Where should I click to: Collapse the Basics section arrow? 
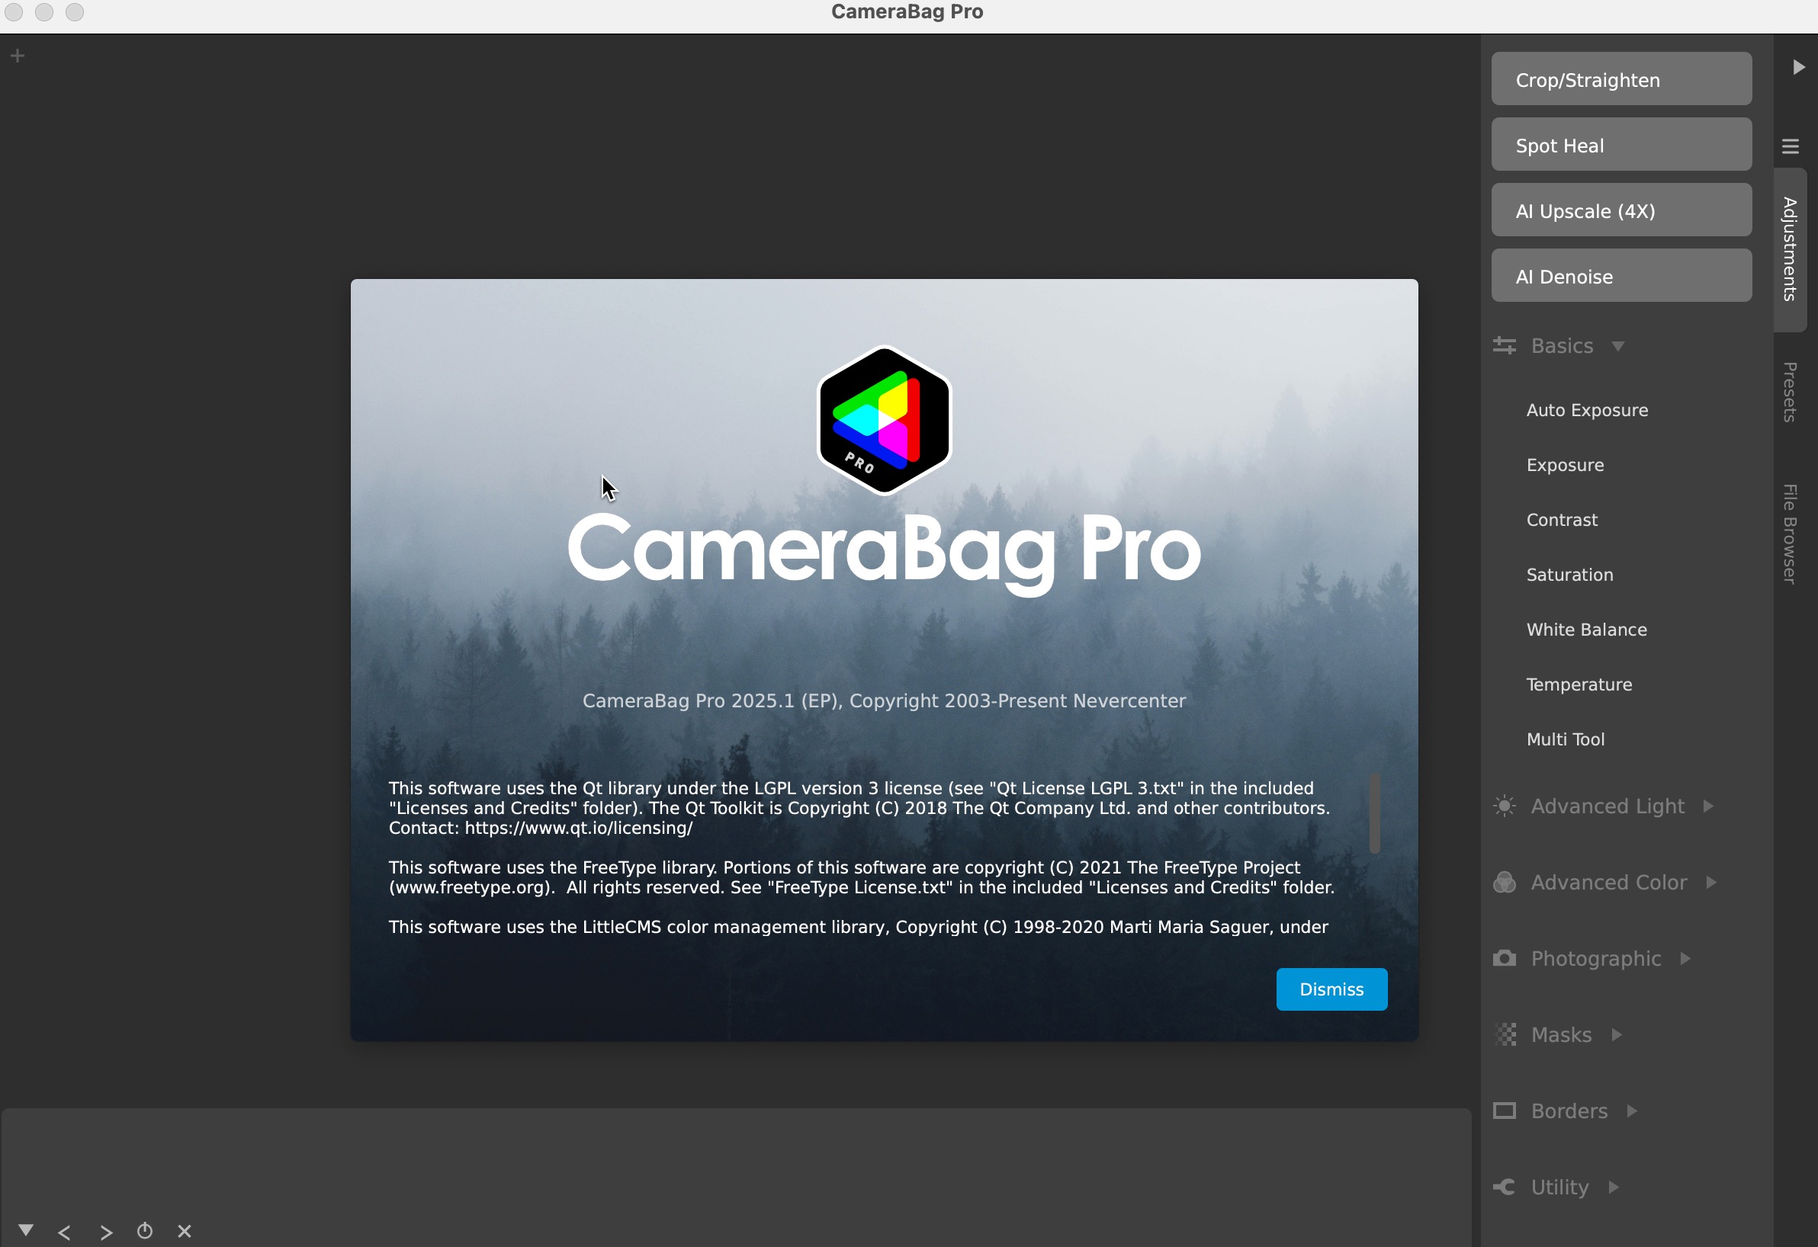point(1617,346)
